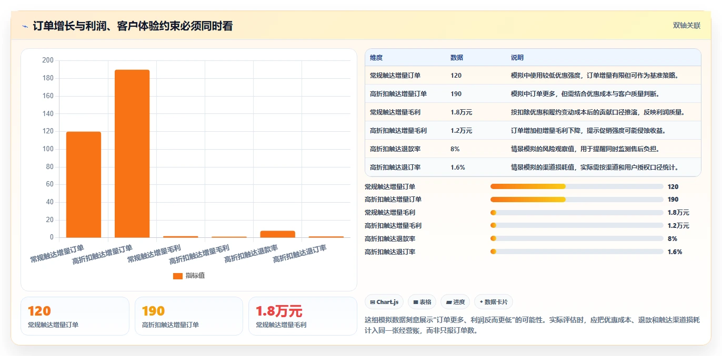Click 高折扣触达退款率 in the table's 维度 column
722x356 pixels.
(x=395, y=149)
